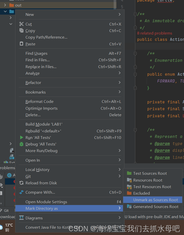Expand the Bookmarks submenu arrow
This screenshot has height=235, width=184.
pos(120,92)
